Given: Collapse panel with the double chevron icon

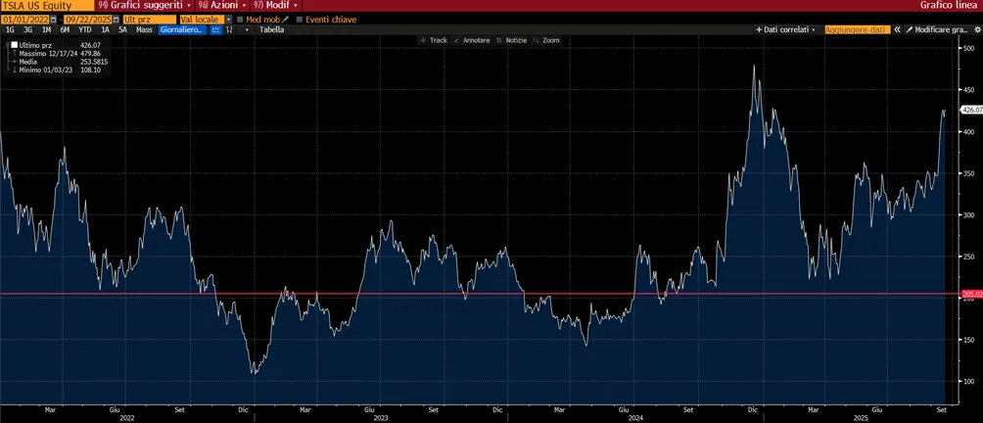Looking at the screenshot, I should [897, 29].
